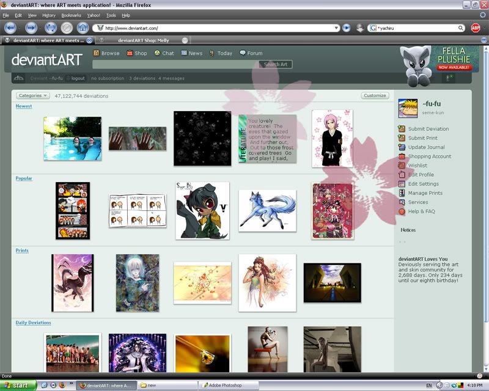Expand the quick launch overflow chevron
The width and height of the screenshot is (489, 391).
(x=71, y=383)
